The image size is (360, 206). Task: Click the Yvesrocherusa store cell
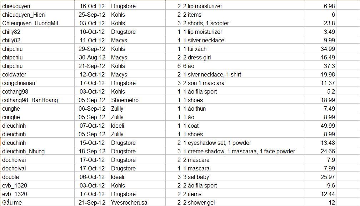(129, 202)
